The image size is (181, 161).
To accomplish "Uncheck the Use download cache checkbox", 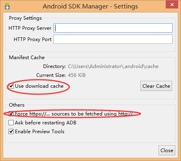I will pos(11,86).
